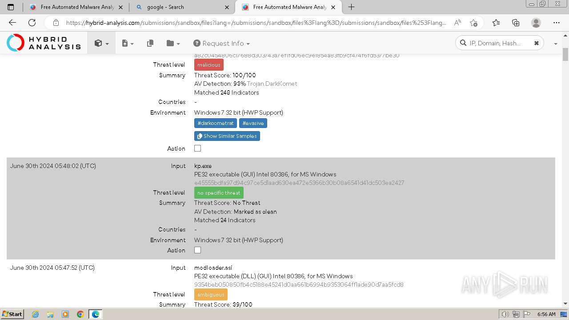
Task: Click the date June 30th 2024 05:48:02 (UTC)
Action: tap(53, 166)
